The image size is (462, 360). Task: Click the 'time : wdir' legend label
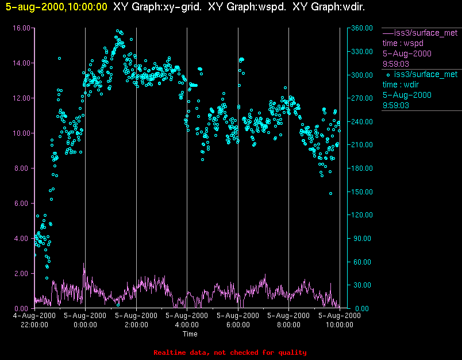(401, 85)
